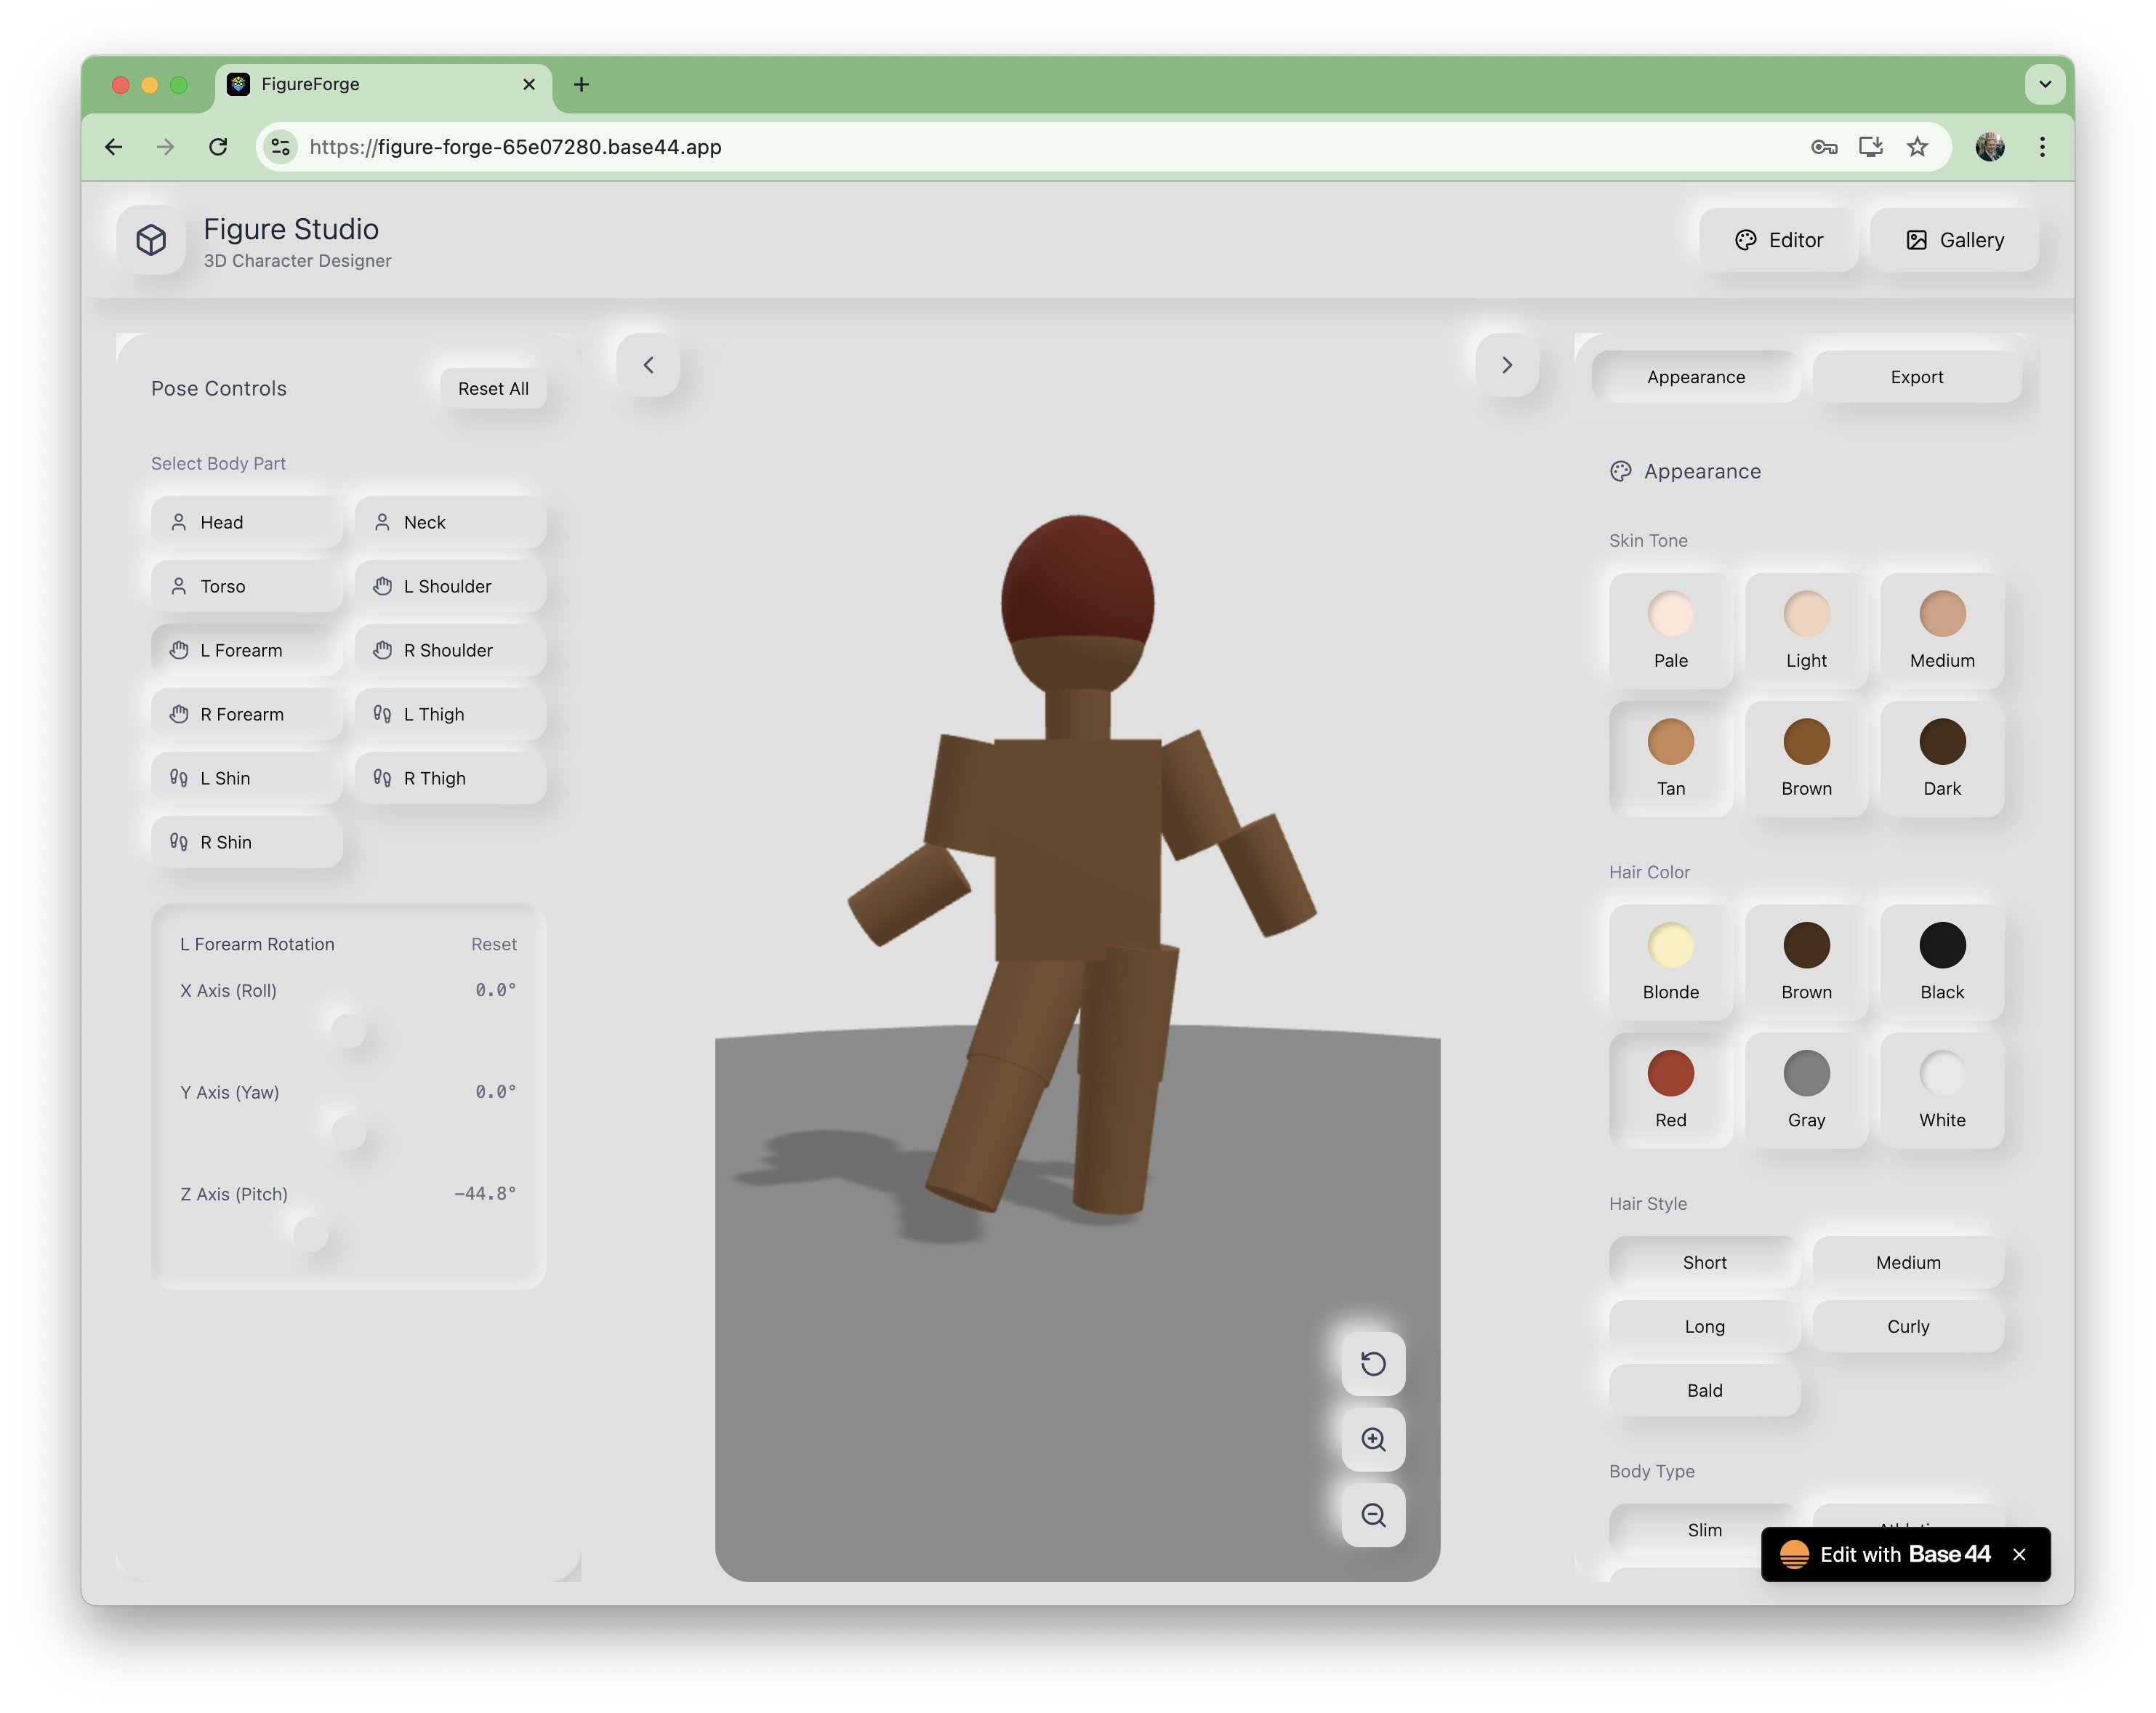Select the R Shoulder body part

(x=449, y=650)
